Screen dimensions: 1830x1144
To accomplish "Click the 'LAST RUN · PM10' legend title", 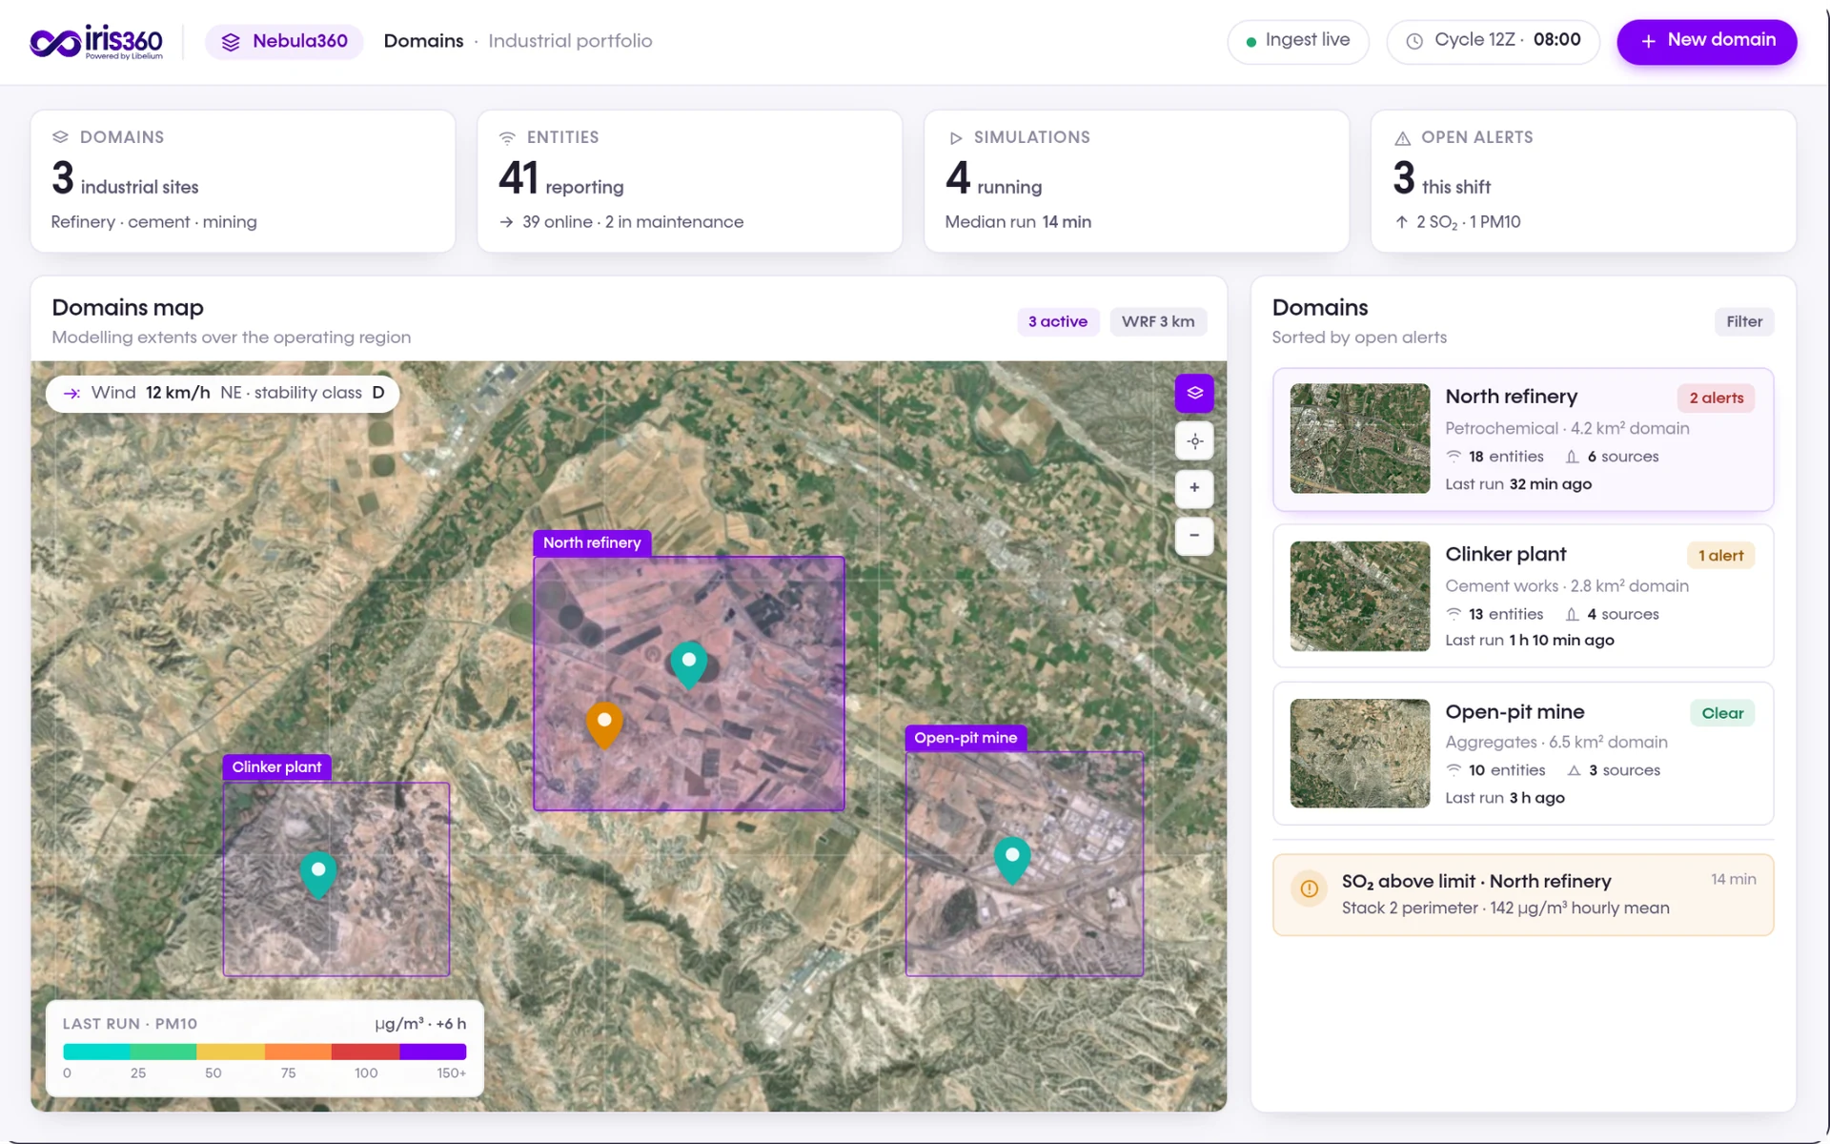I will click(130, 1024).
